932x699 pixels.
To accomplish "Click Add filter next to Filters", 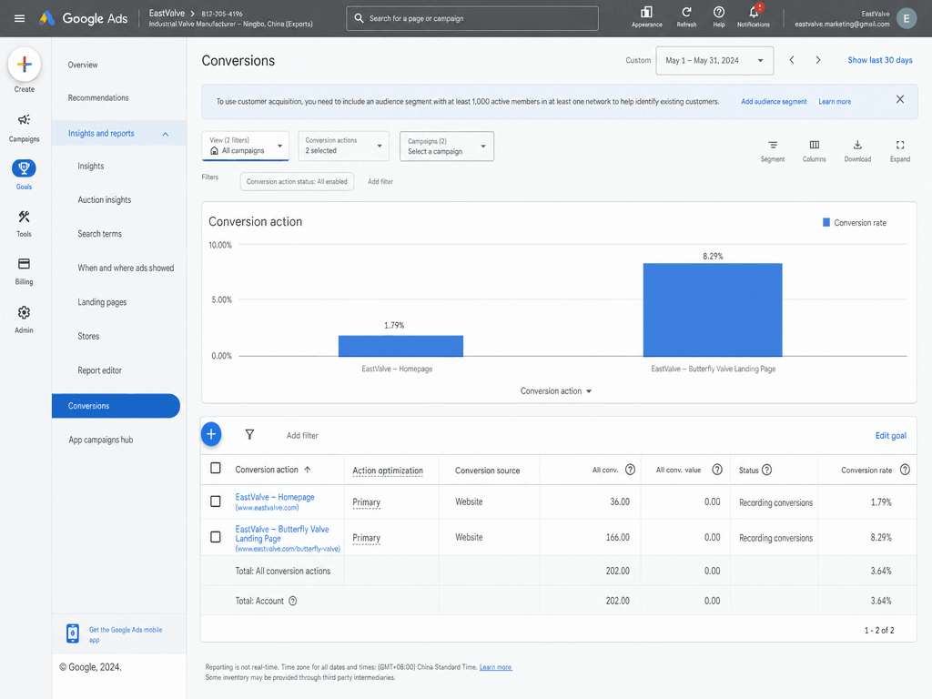I will click(380, 182).
